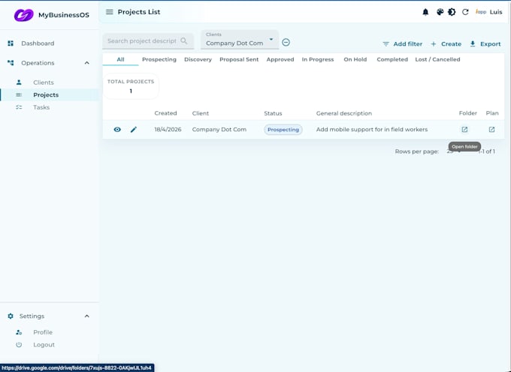View project details with eye icon

click(117, 130)
